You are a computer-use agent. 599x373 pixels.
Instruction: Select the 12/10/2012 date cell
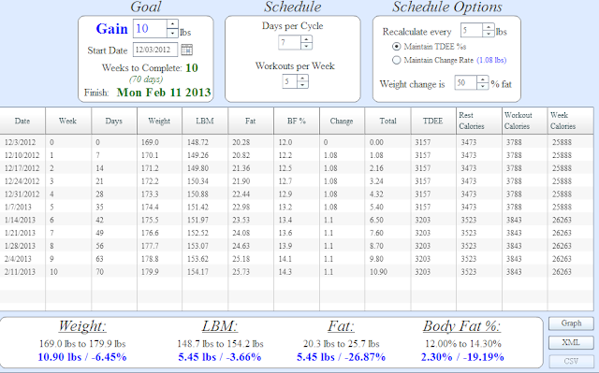click(x=22, y=155)
